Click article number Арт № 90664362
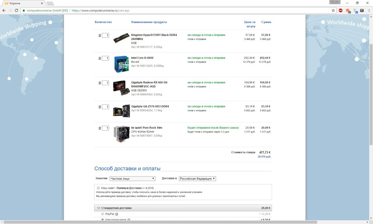 point(142,94)
